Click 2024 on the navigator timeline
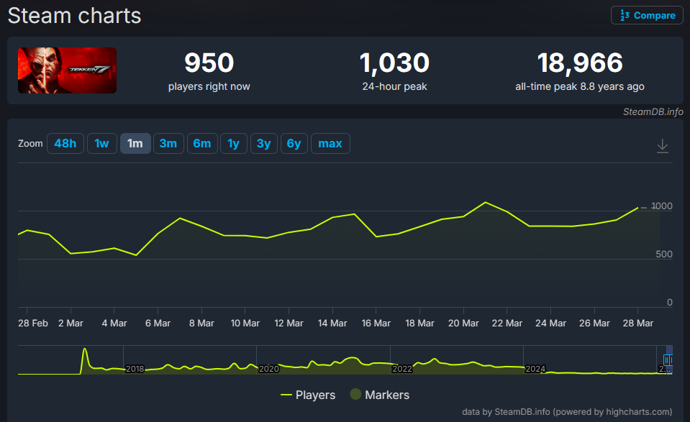Viewport: 690px width, 422px height. click(x=535, y=369)
